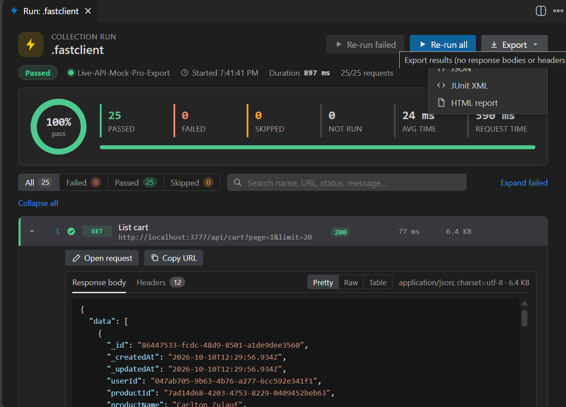This screenshot has width=566, height=407.
Task: Click the 100% pass ring chart
Action: 59,127
